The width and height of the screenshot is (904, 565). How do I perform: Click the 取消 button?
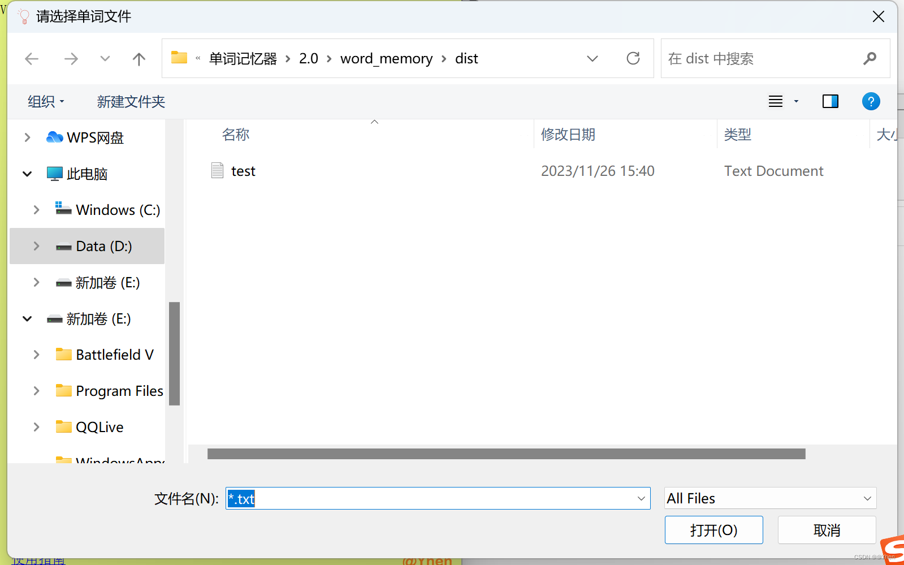pos(827,530)
